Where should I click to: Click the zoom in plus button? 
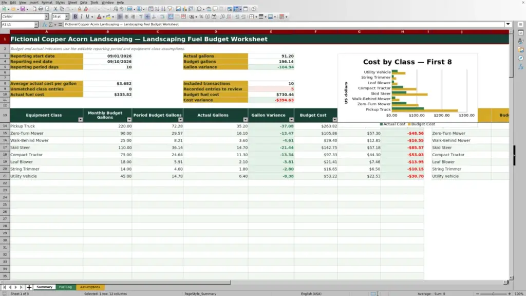(509, 293)
